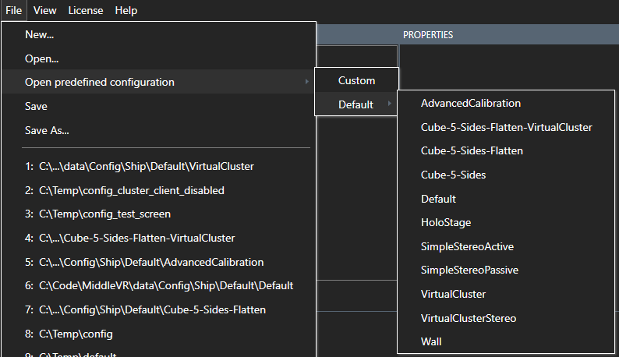Viewport: 619px width, 357px height.
Task: Choose Open... from the File menu
Action: coord(41,58)
